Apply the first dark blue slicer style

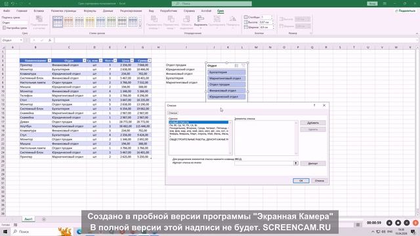[x=58, y=22]
